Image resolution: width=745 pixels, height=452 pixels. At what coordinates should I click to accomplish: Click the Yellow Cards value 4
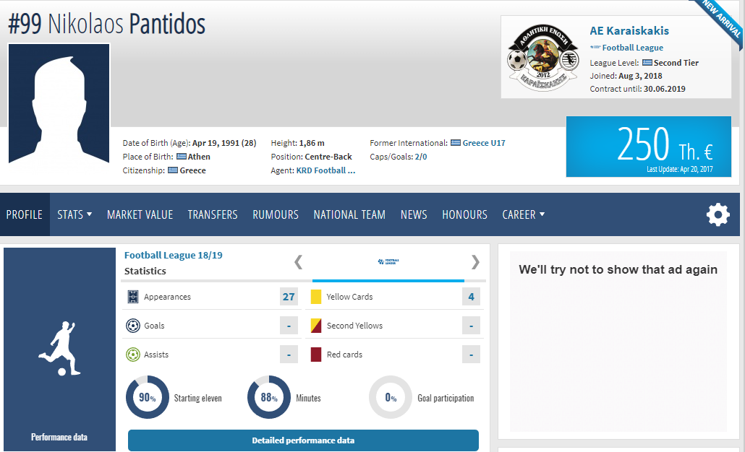click(471, 297)
